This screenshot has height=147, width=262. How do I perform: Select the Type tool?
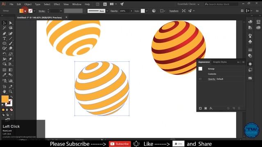coord(5,38)
